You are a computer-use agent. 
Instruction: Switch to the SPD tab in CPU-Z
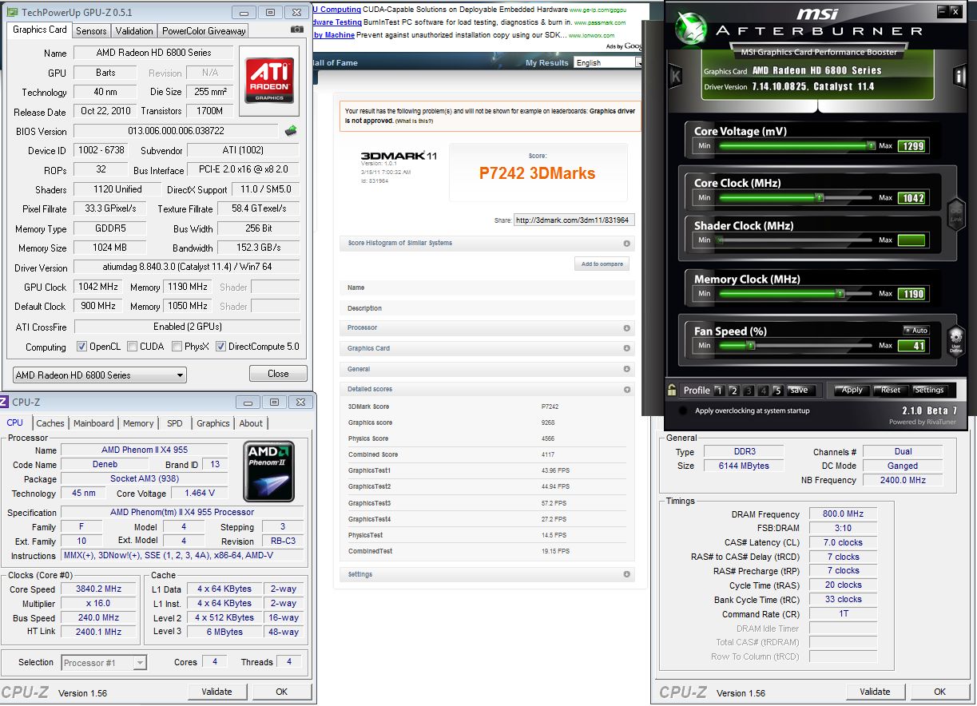pyautogui.click(x=174, y=423)
